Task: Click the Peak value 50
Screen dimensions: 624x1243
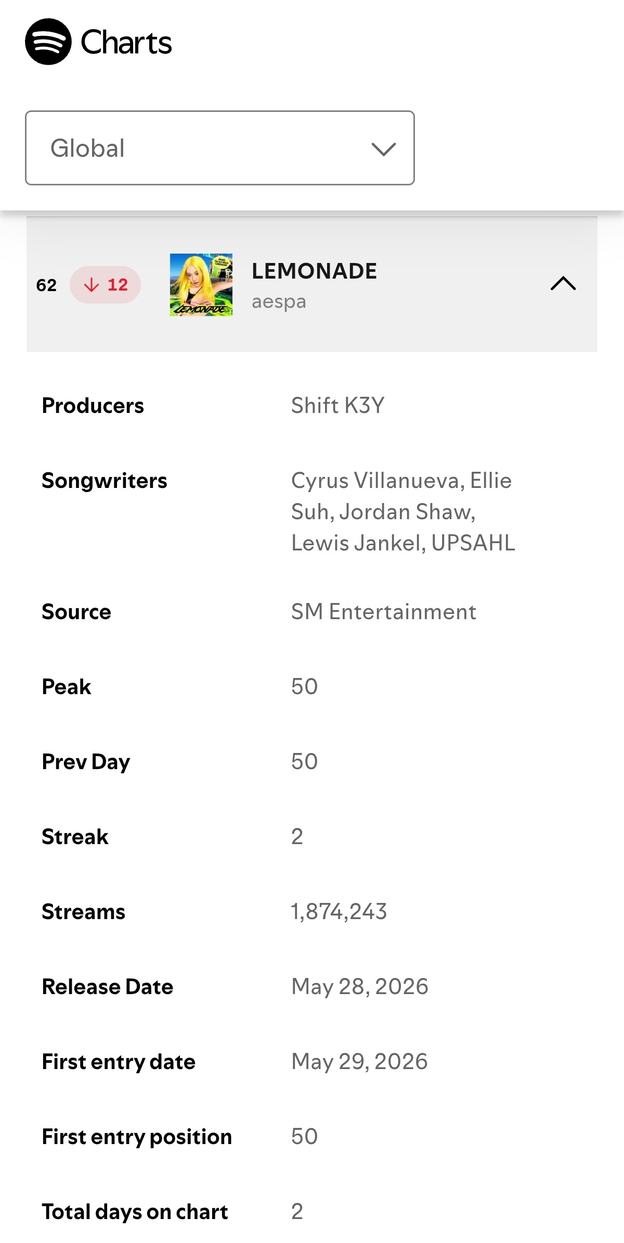Action: [305, 687]
